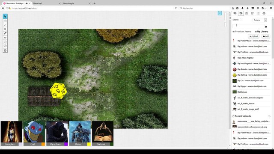
Task: Switch to the Nouvel onglet browser tab
Action: click(77, 3)
